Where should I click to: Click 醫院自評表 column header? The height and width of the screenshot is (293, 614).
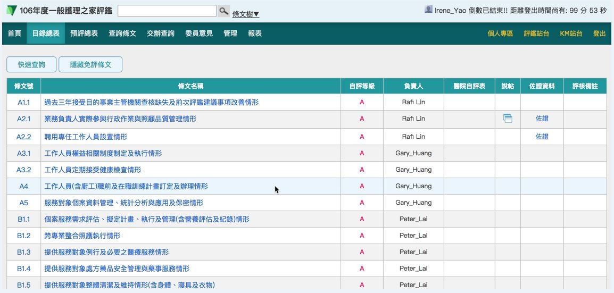(469, 86)
